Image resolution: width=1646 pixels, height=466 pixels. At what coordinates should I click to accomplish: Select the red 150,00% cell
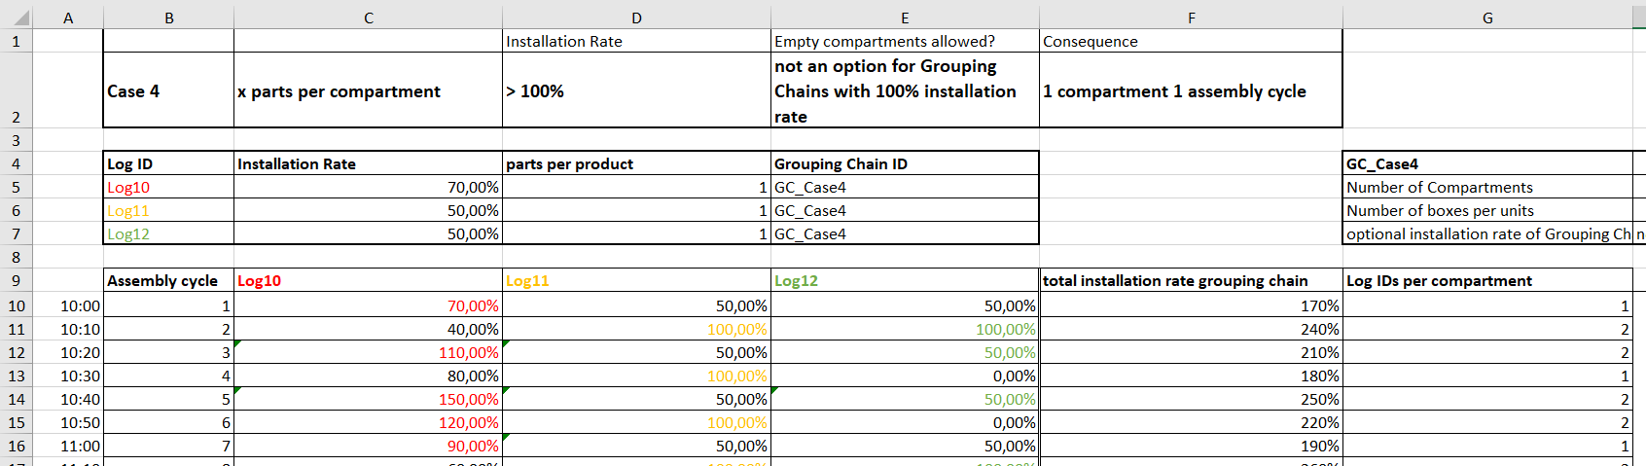(x=368, y=399)
